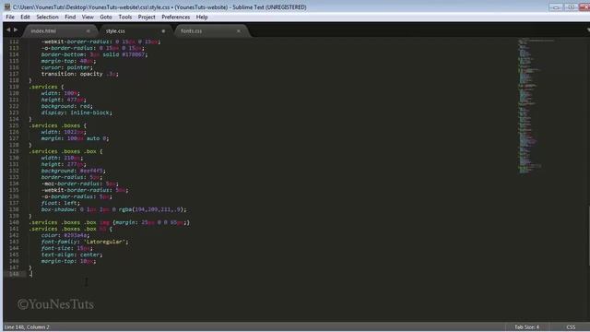Close the index.html tab

coord(88,30)
